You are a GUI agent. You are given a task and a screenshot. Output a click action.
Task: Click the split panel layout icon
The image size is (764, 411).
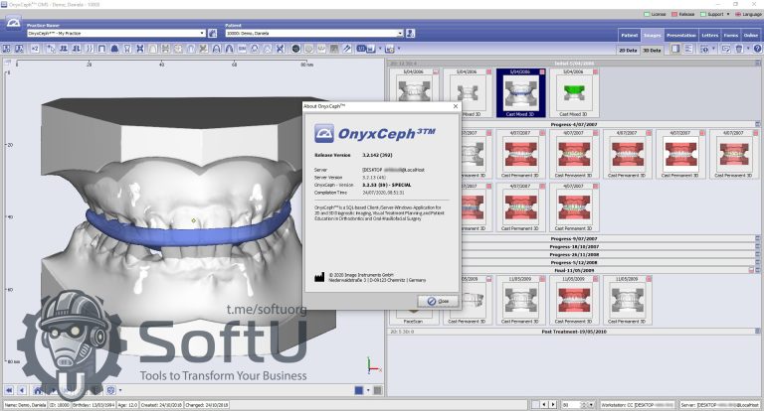675,49
